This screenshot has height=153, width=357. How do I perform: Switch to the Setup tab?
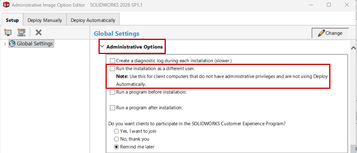pos(12,20)
